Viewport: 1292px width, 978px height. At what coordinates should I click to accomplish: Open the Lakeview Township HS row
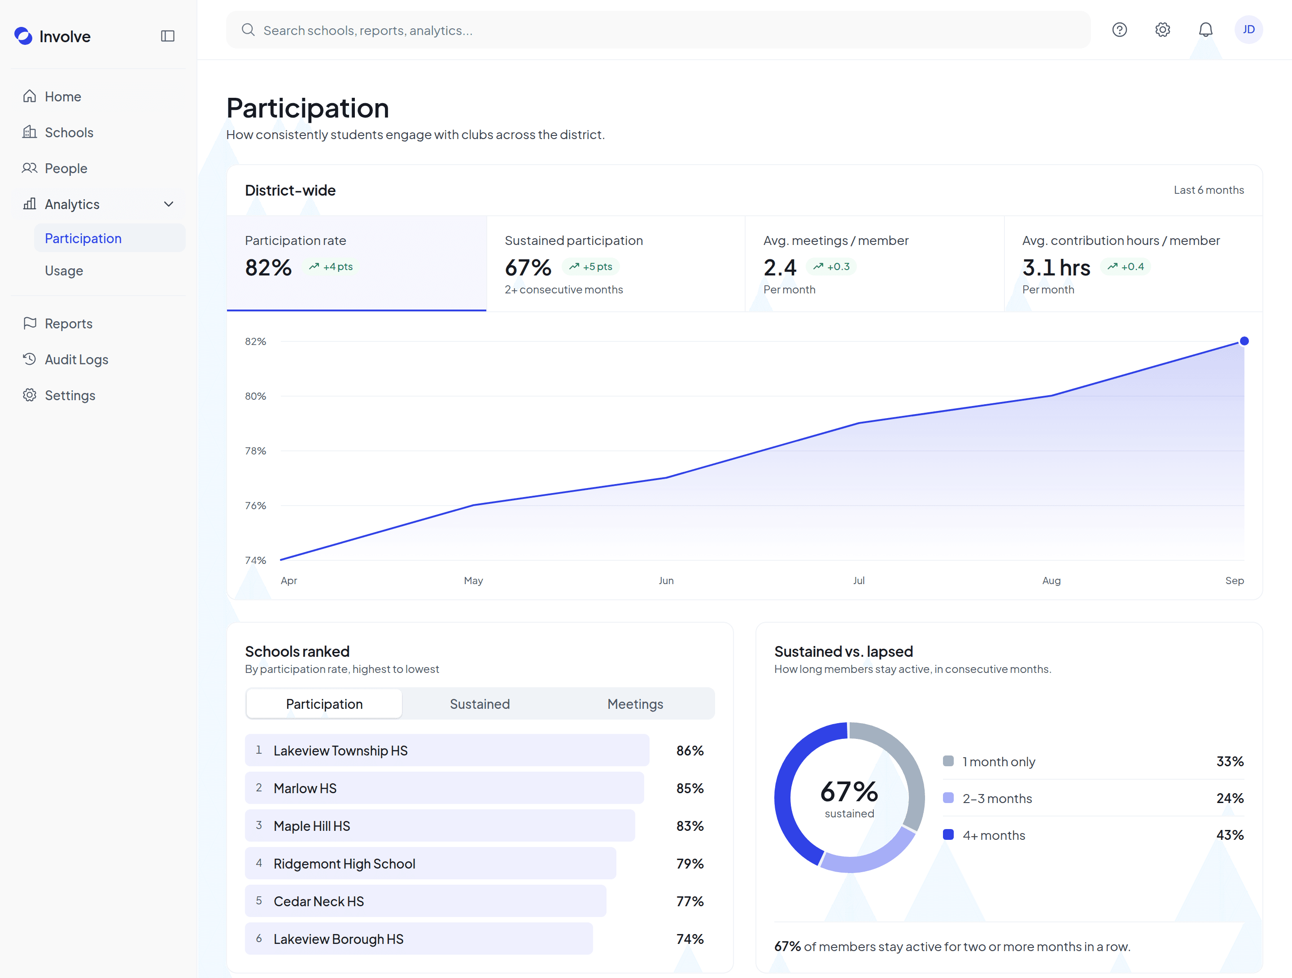coord(480,750)
